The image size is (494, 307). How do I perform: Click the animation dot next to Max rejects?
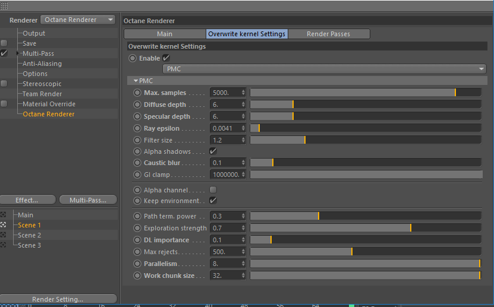pyautogui.click(x=137, y=252)
